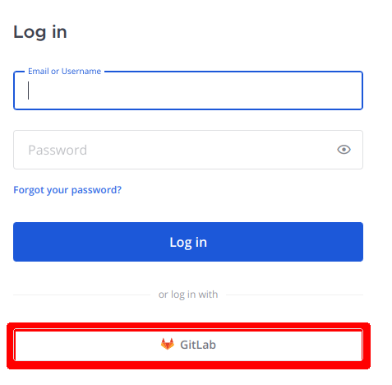
Task: Place cursor at text caret in email field
Action: (28, 90)
